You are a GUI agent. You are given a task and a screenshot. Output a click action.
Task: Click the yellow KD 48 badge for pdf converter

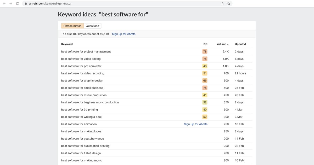click(205, 66)
